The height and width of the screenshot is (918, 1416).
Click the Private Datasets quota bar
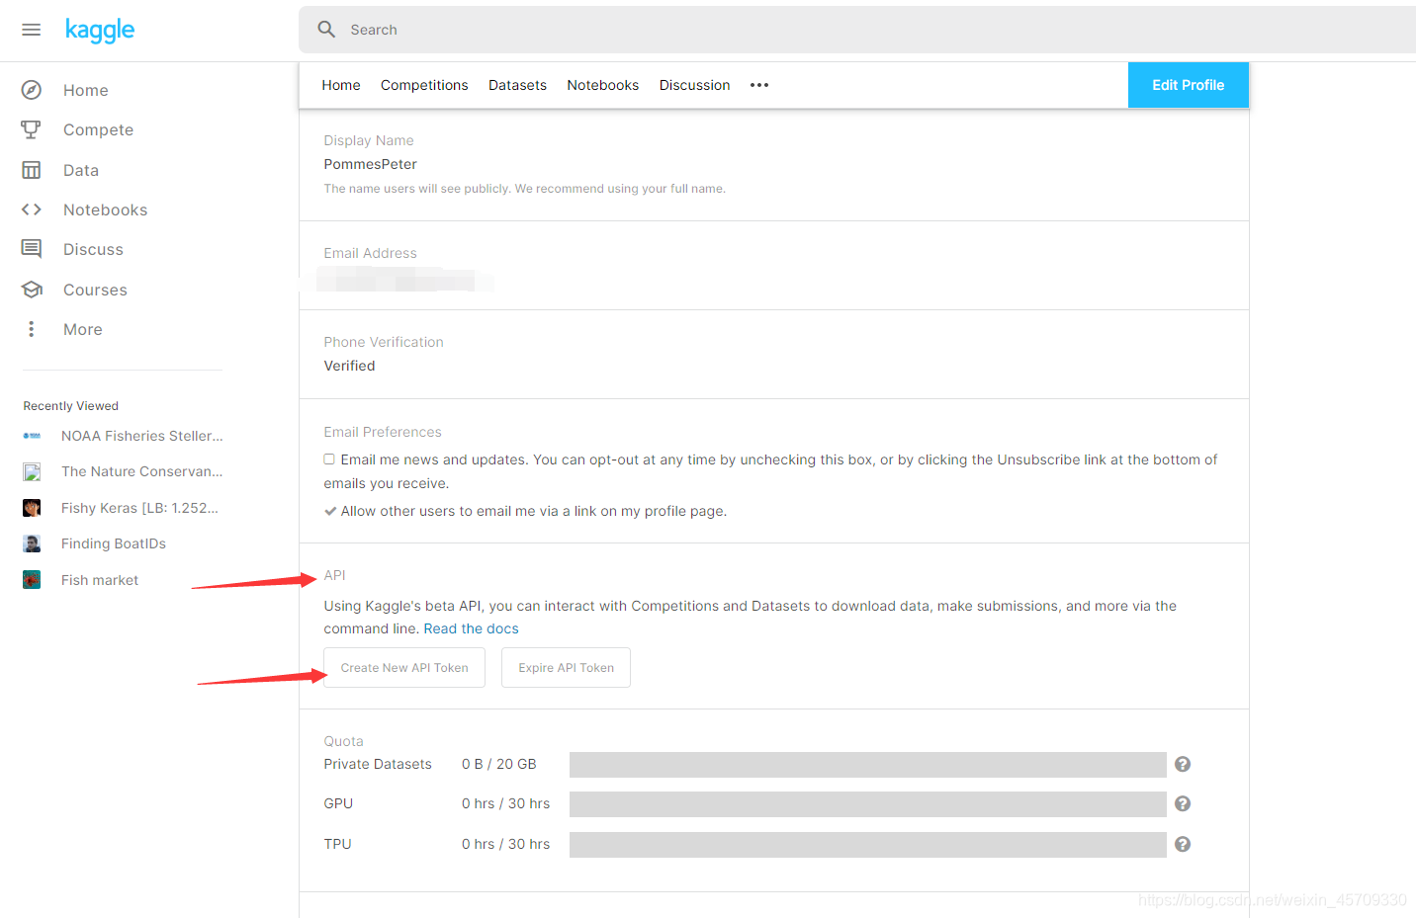868,765
